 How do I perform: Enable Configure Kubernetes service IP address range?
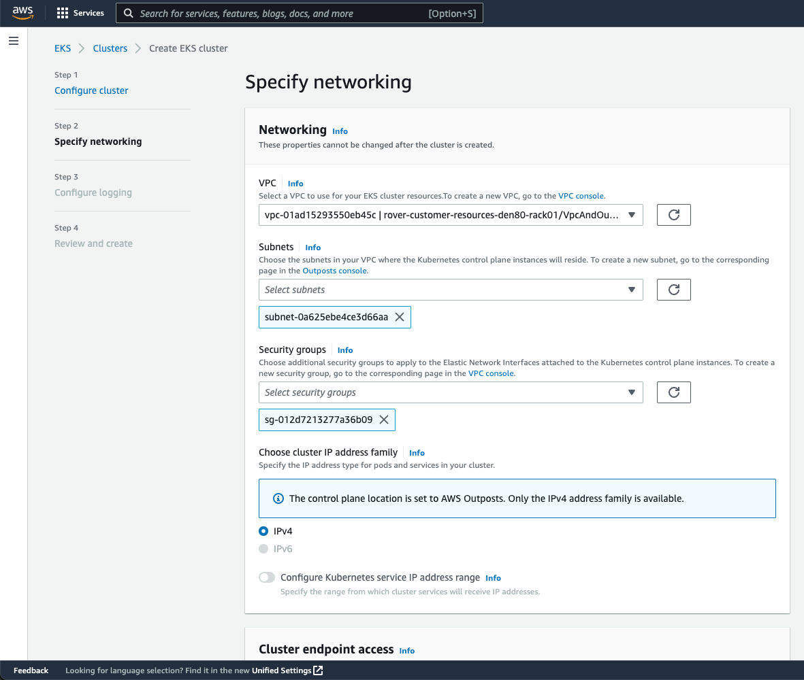point(266,577)
